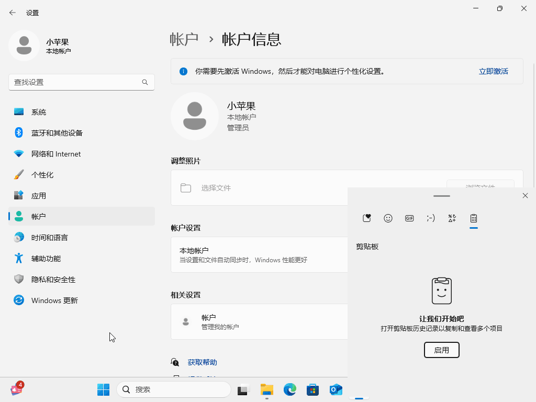Click the sidebar user profile 小苹果 avatar
Screen dimensions: 536x402
(24, 46)
